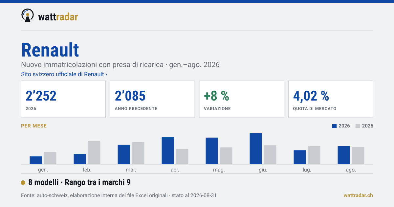Click the blue apr. 2026 bar
Image resolution: width=394 pixels, height=207 pixels.
point(168,150)
